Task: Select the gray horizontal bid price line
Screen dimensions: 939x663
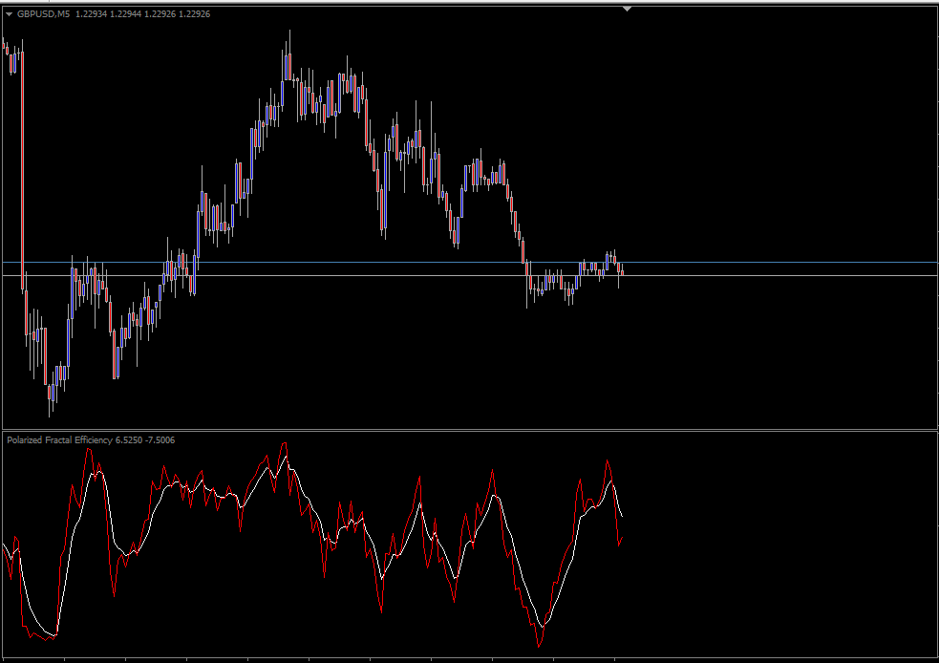Action: 470,275
